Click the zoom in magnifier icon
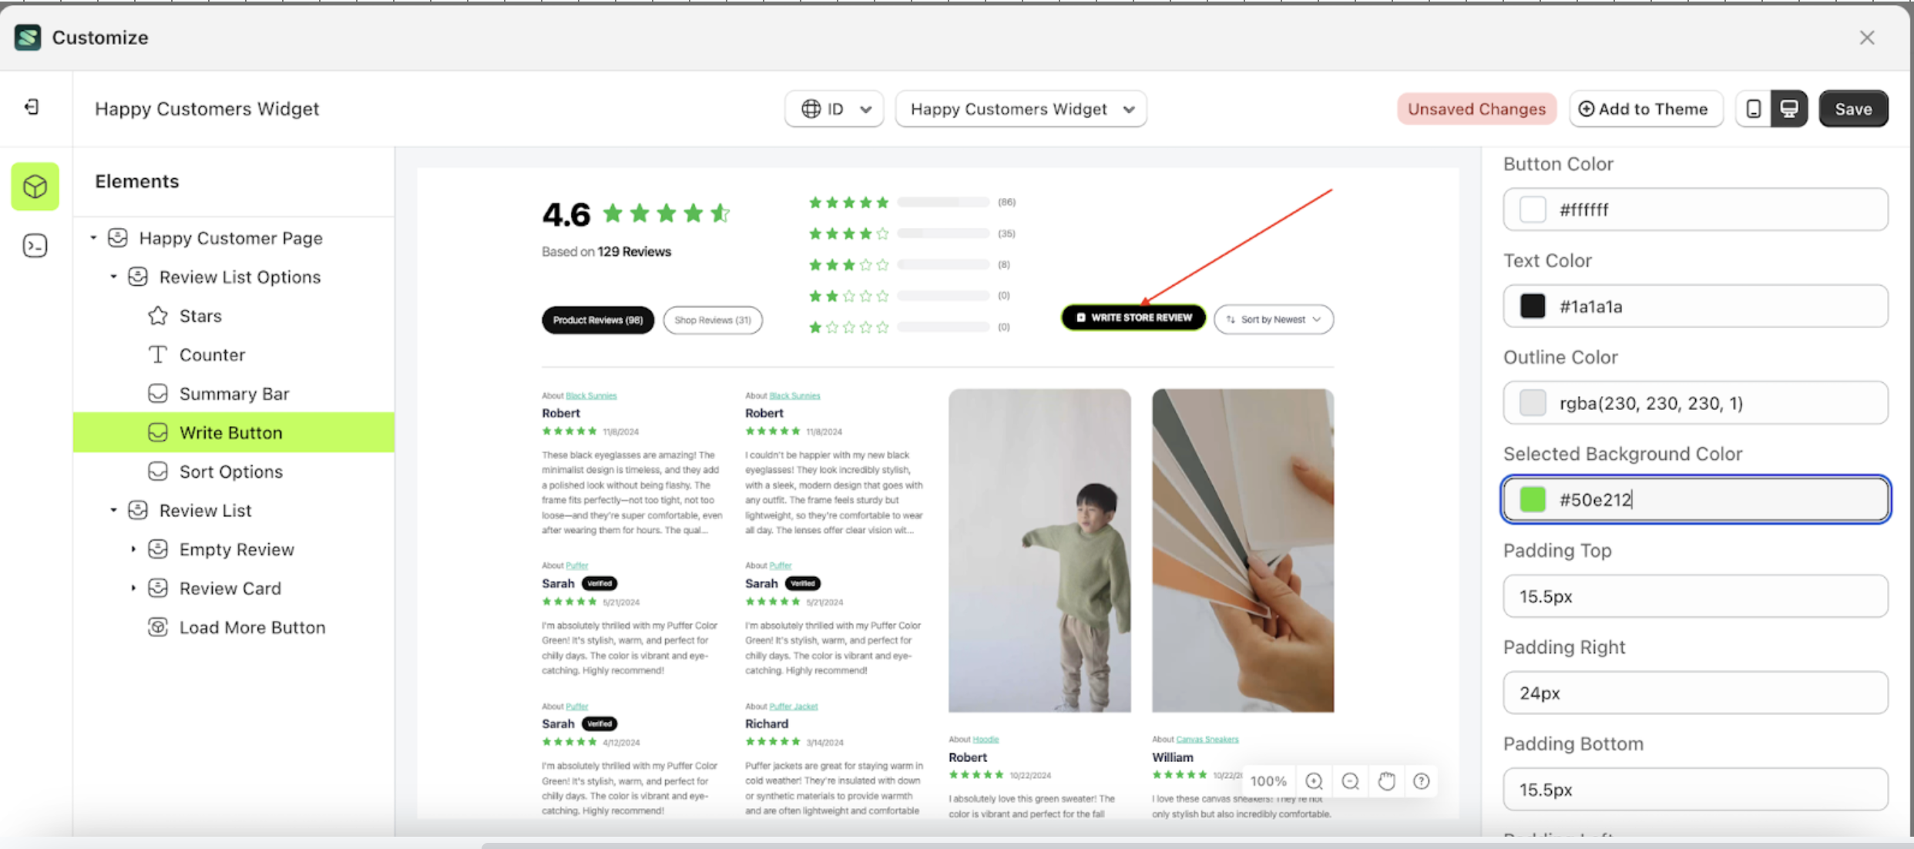Screen dimensions: 1914x849 [x=1315, y=781]
